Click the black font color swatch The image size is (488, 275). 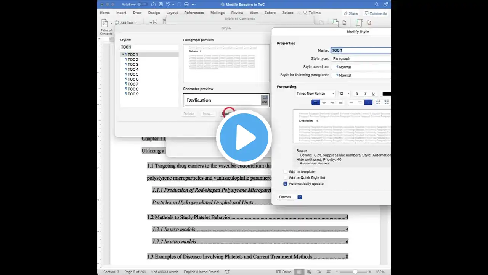point(387,94)
